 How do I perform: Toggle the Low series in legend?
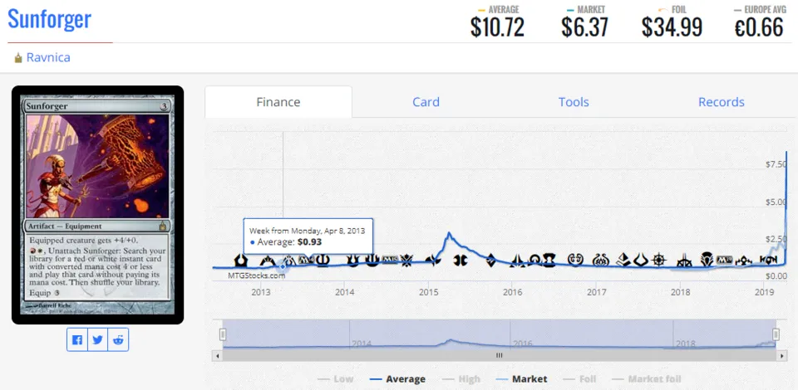coord(334,379)
